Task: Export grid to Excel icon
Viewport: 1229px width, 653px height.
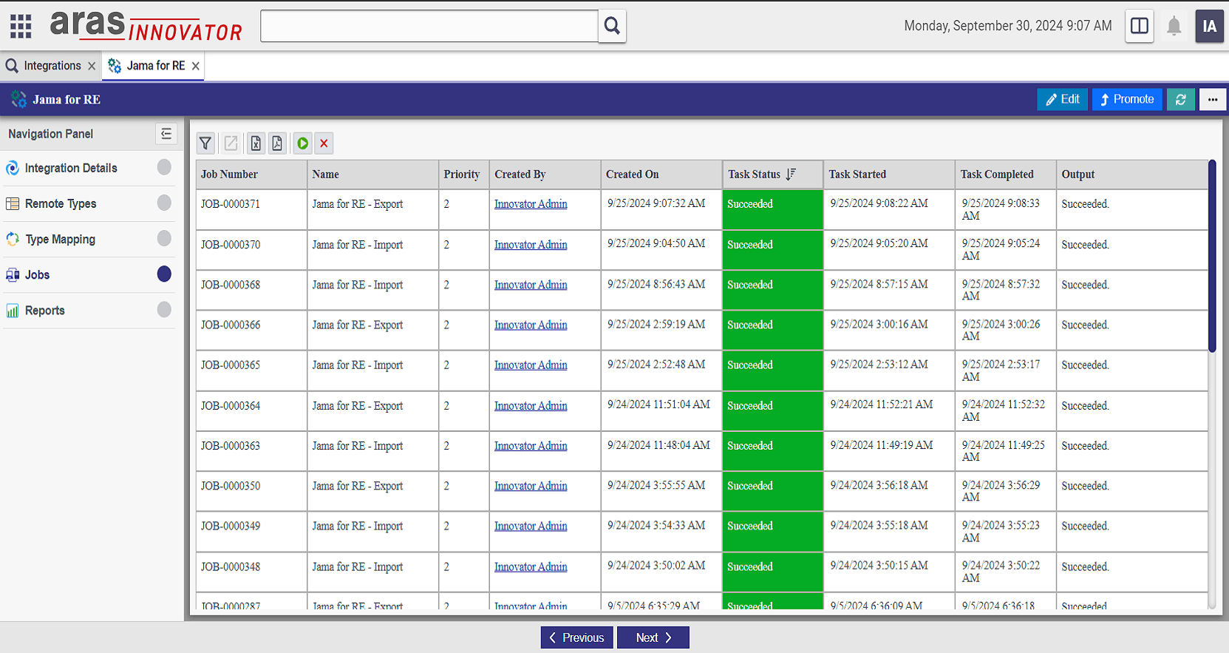Action: click(256, 143)
